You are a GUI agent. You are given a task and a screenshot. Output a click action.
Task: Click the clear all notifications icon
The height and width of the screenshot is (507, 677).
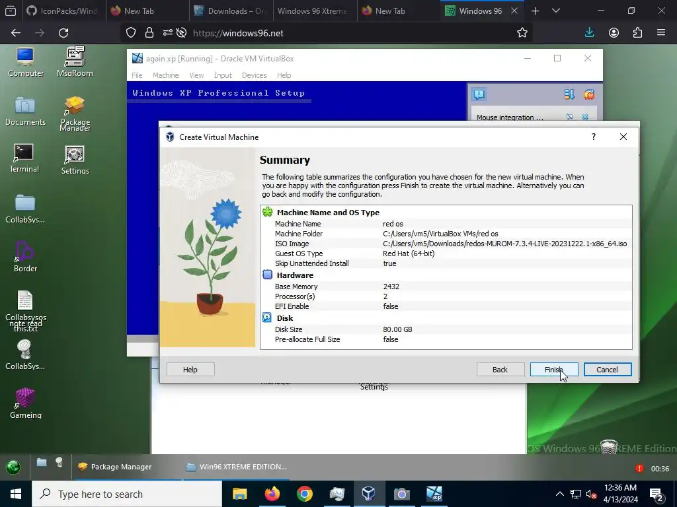(x=589, y=94)
